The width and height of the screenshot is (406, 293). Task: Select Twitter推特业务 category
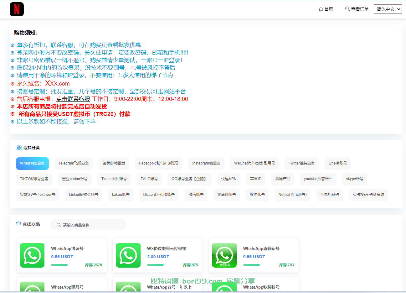pyautogui.click(x=302, y=163)
